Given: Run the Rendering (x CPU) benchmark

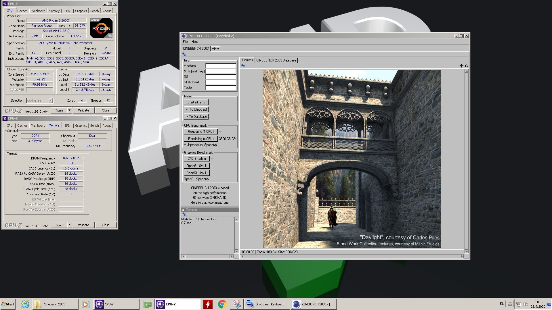Looking at the screenshot, I should tap(200, 139).
